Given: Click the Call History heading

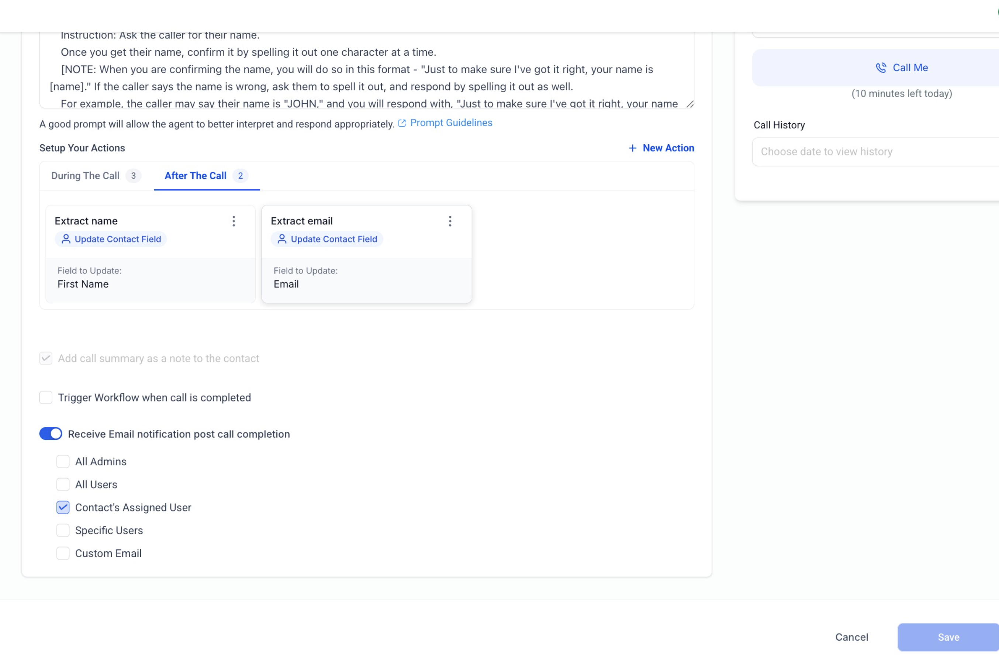Looking at the screenshot, I should click(x=779, y=125).
